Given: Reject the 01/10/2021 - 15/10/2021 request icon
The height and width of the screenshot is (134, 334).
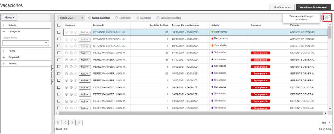Looking at the screenshot, I should coord(71,60).
